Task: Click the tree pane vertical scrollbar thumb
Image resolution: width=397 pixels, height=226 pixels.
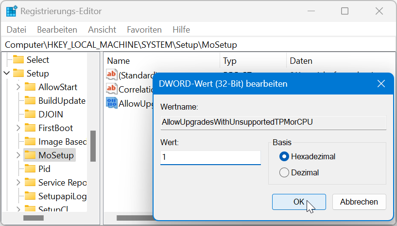Action: 93,146
